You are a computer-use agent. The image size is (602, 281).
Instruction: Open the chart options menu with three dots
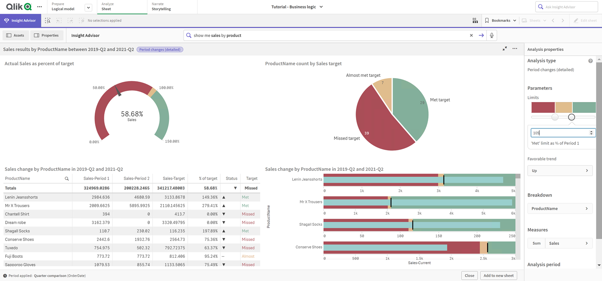(x=515, y=48)
